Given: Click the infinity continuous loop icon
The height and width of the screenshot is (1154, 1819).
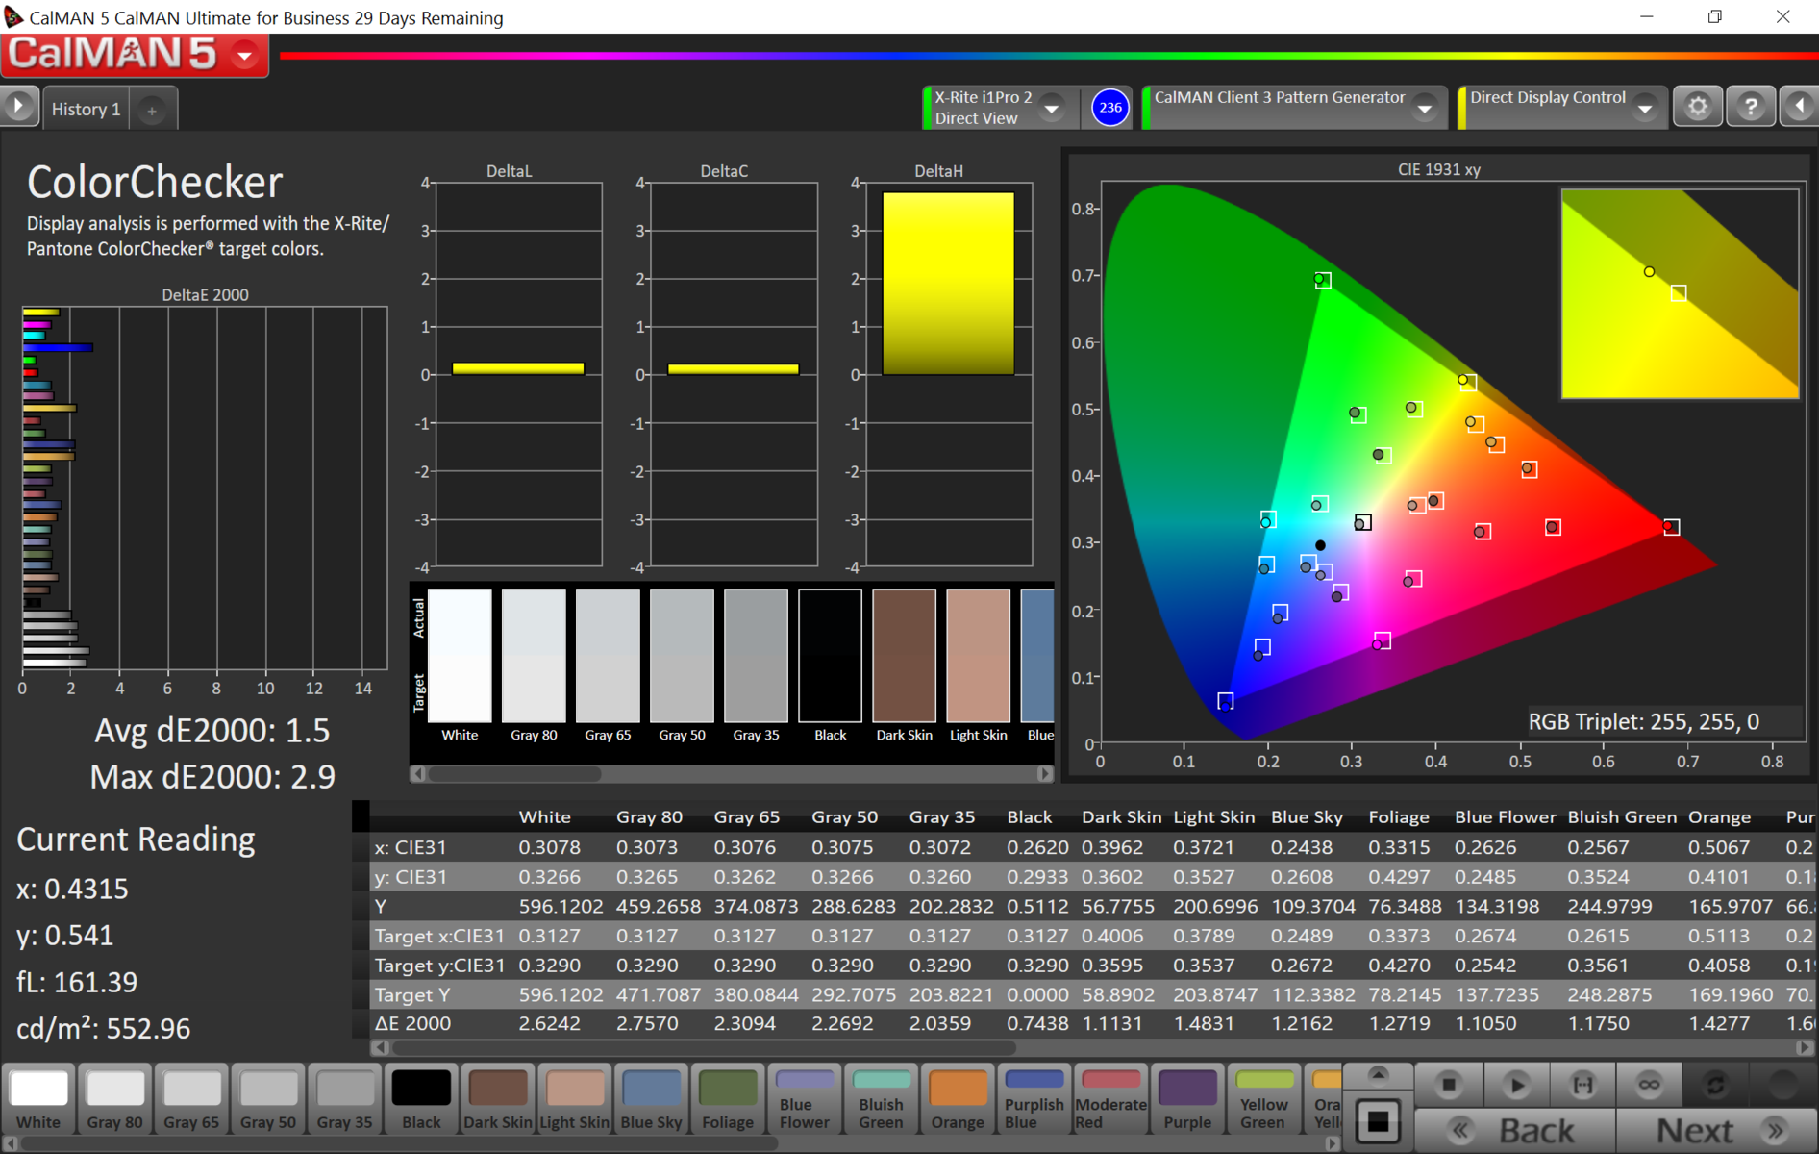Looking at the screenshot, I should 1649,1085.
